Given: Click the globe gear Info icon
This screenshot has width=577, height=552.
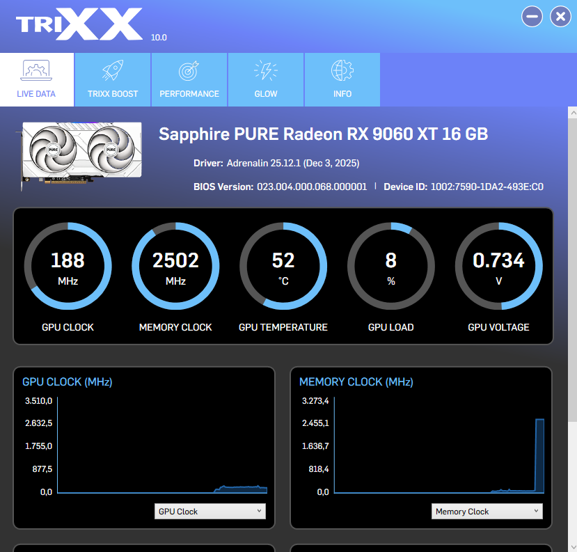Looking at the screenshot, I should (x=342, y=70).
